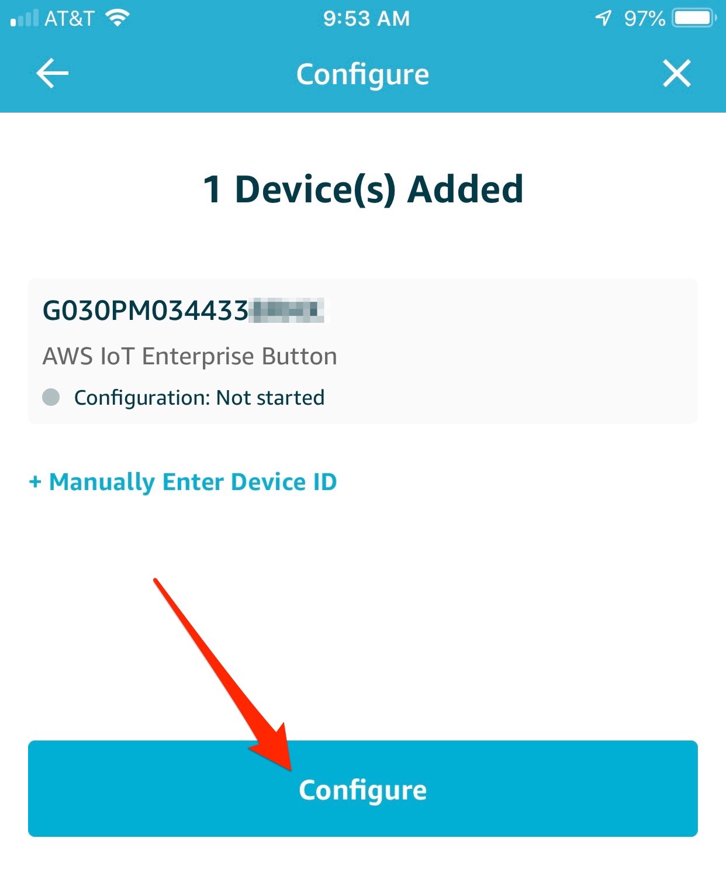Viewport: 726px width, 872px height.
Task: Tap the cellular signal bars icon
Action: click(25, 19)
